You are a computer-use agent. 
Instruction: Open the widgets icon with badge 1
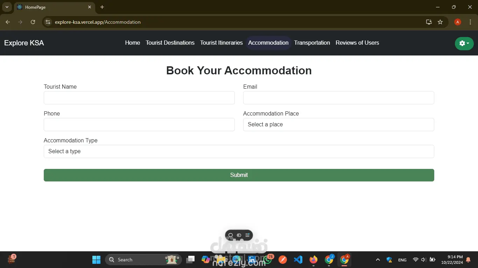tap(12, 259)
